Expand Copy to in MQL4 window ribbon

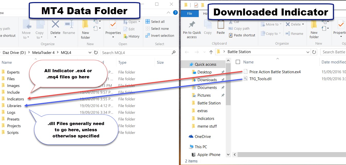pyautogui.click(x=39, y=29)
